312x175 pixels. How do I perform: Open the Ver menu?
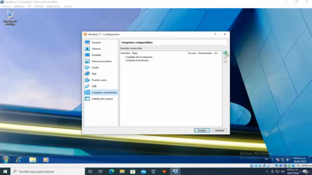pyautogui.click(x=29, y=6)
